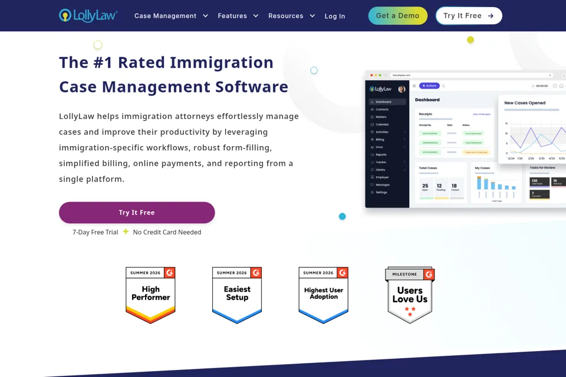
Task: Click Calendar in the preview sidebar
Action: pos(382,124)
